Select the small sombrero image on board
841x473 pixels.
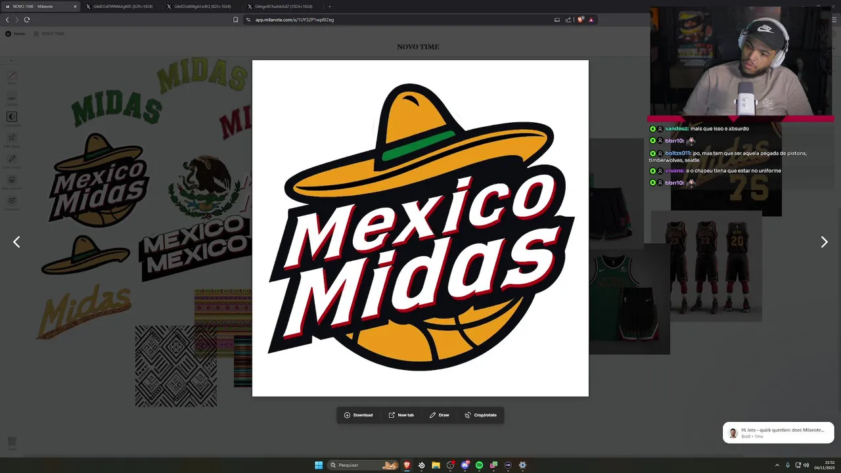pyautogui.click(x=85, y=255)
